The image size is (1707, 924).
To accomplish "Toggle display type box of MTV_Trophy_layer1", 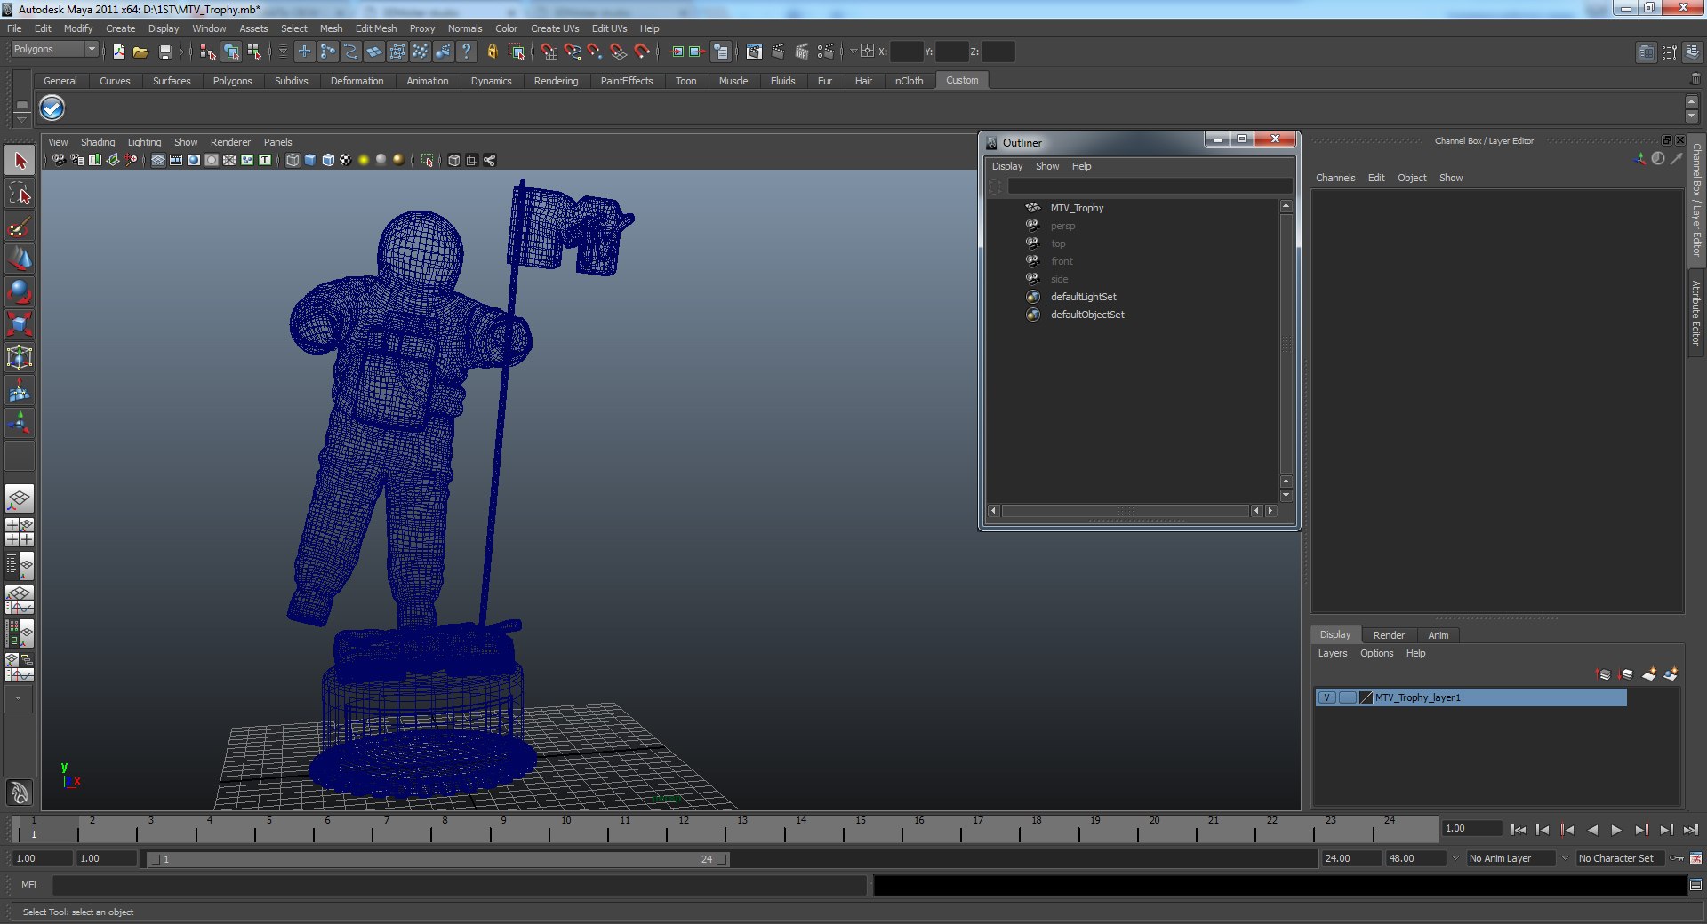I will point(1348,697).
